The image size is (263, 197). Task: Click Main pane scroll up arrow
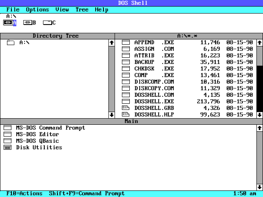[259, 128]
